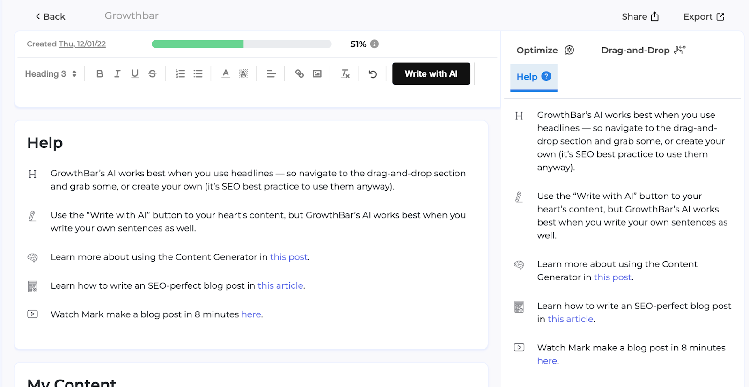Click the video play icon in the editor
749x387 pixels.
pyautogui.click(x=32, y=314)
